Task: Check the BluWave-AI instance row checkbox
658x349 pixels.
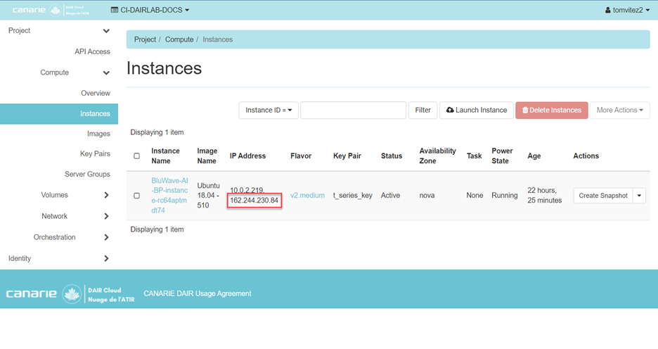Action: tap(137, 196)
